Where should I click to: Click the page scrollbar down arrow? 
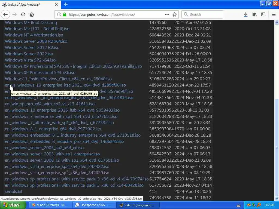click(277, 198)
